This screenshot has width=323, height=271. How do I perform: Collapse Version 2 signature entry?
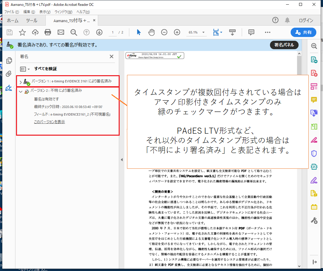click(x=21, y=92)
